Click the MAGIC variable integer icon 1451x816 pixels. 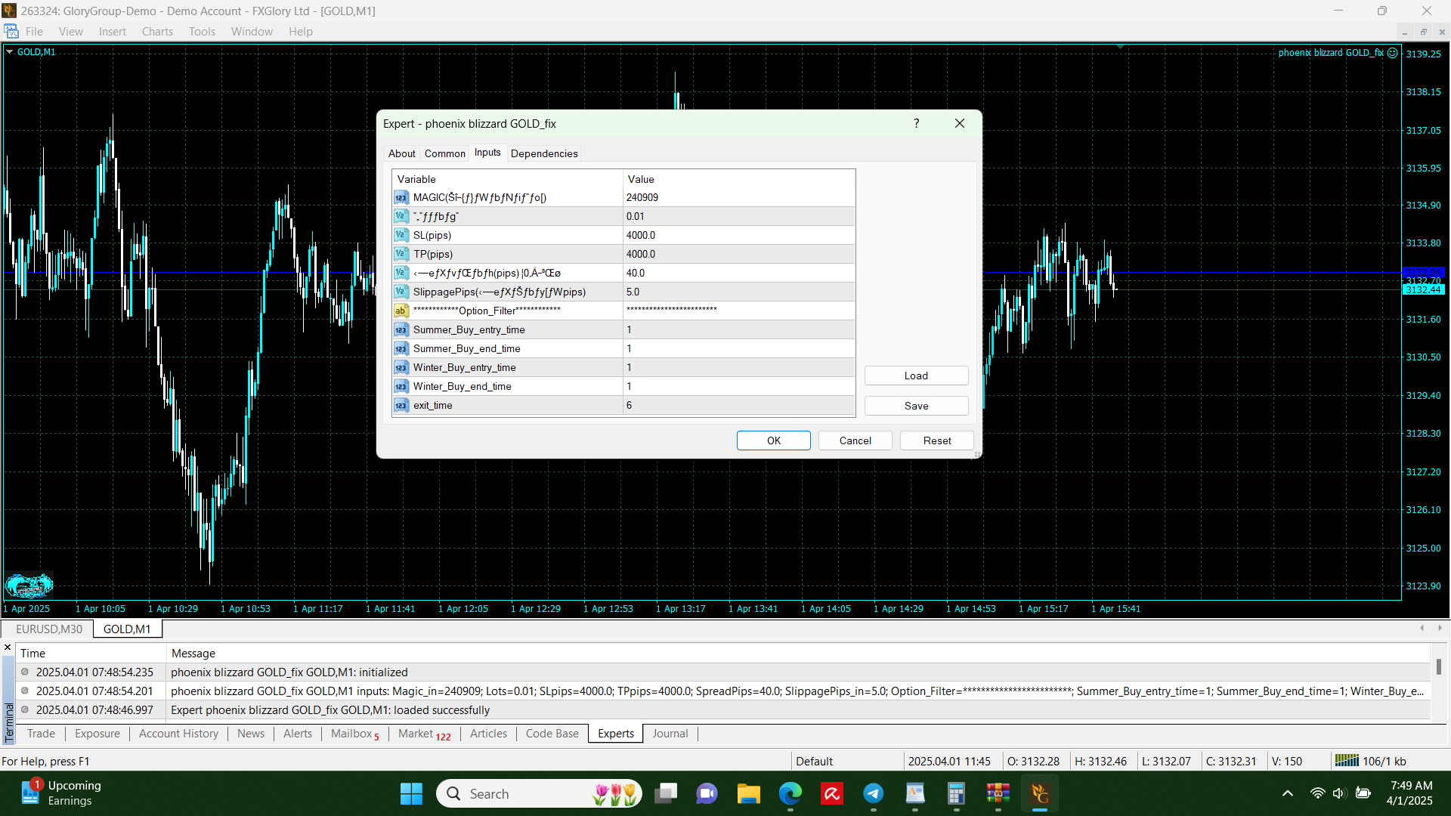[401, 198]
